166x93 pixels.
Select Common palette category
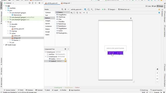48,13
